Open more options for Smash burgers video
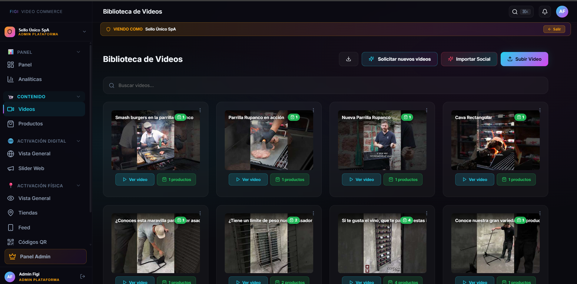 pos(200,110)
